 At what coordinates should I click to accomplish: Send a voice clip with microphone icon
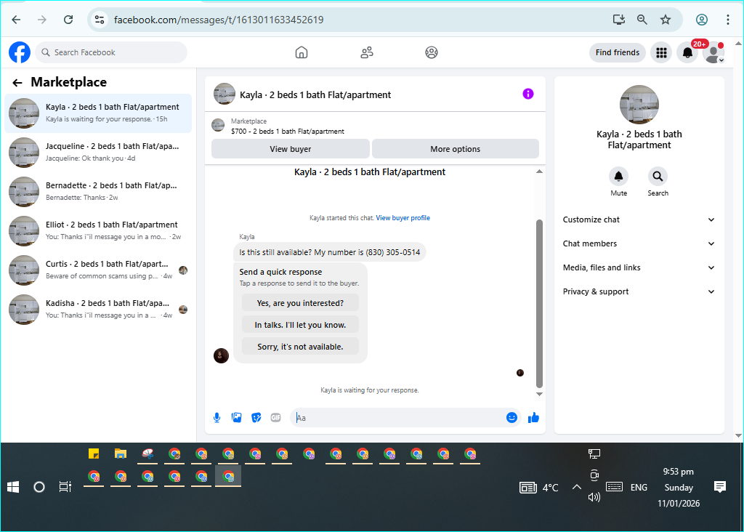(217, 418)
